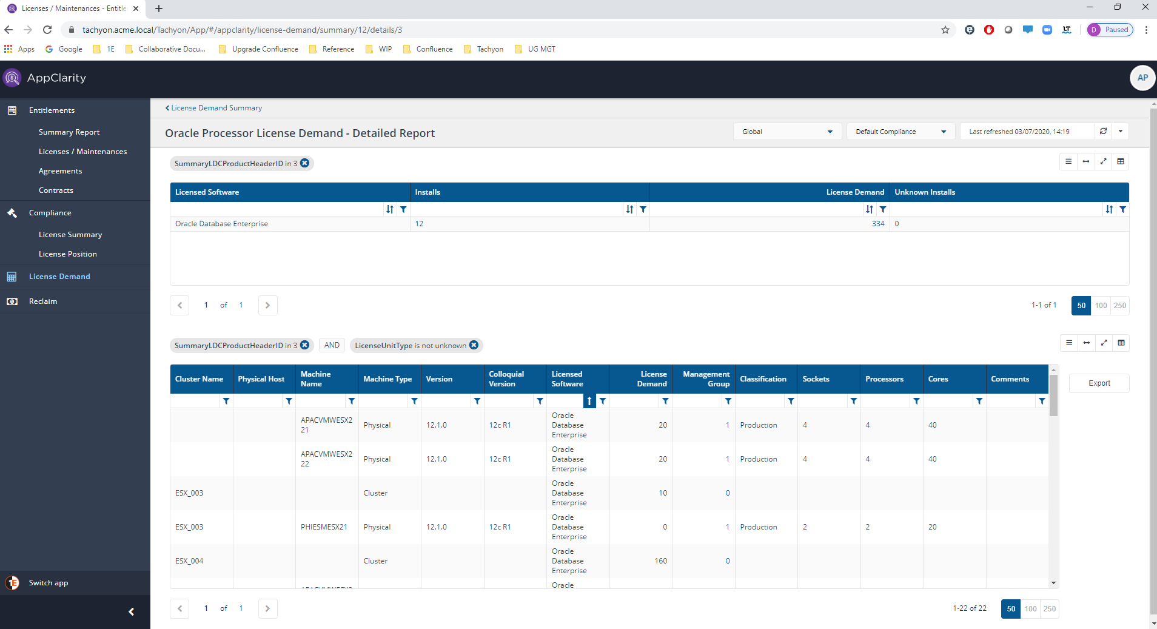This screenshot has width=1157, height=629.
Task: Open Summary Report page
Action: 69,132
